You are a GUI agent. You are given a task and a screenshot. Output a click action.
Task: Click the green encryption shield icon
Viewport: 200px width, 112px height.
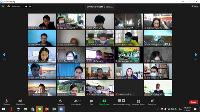(x=3, y=6)
